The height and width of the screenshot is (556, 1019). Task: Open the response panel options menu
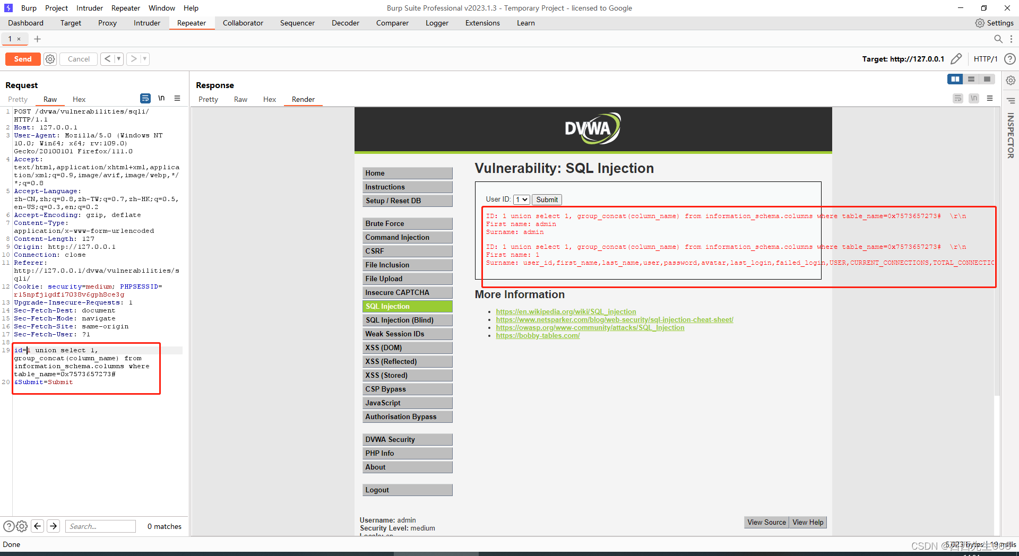coord(989,98)
